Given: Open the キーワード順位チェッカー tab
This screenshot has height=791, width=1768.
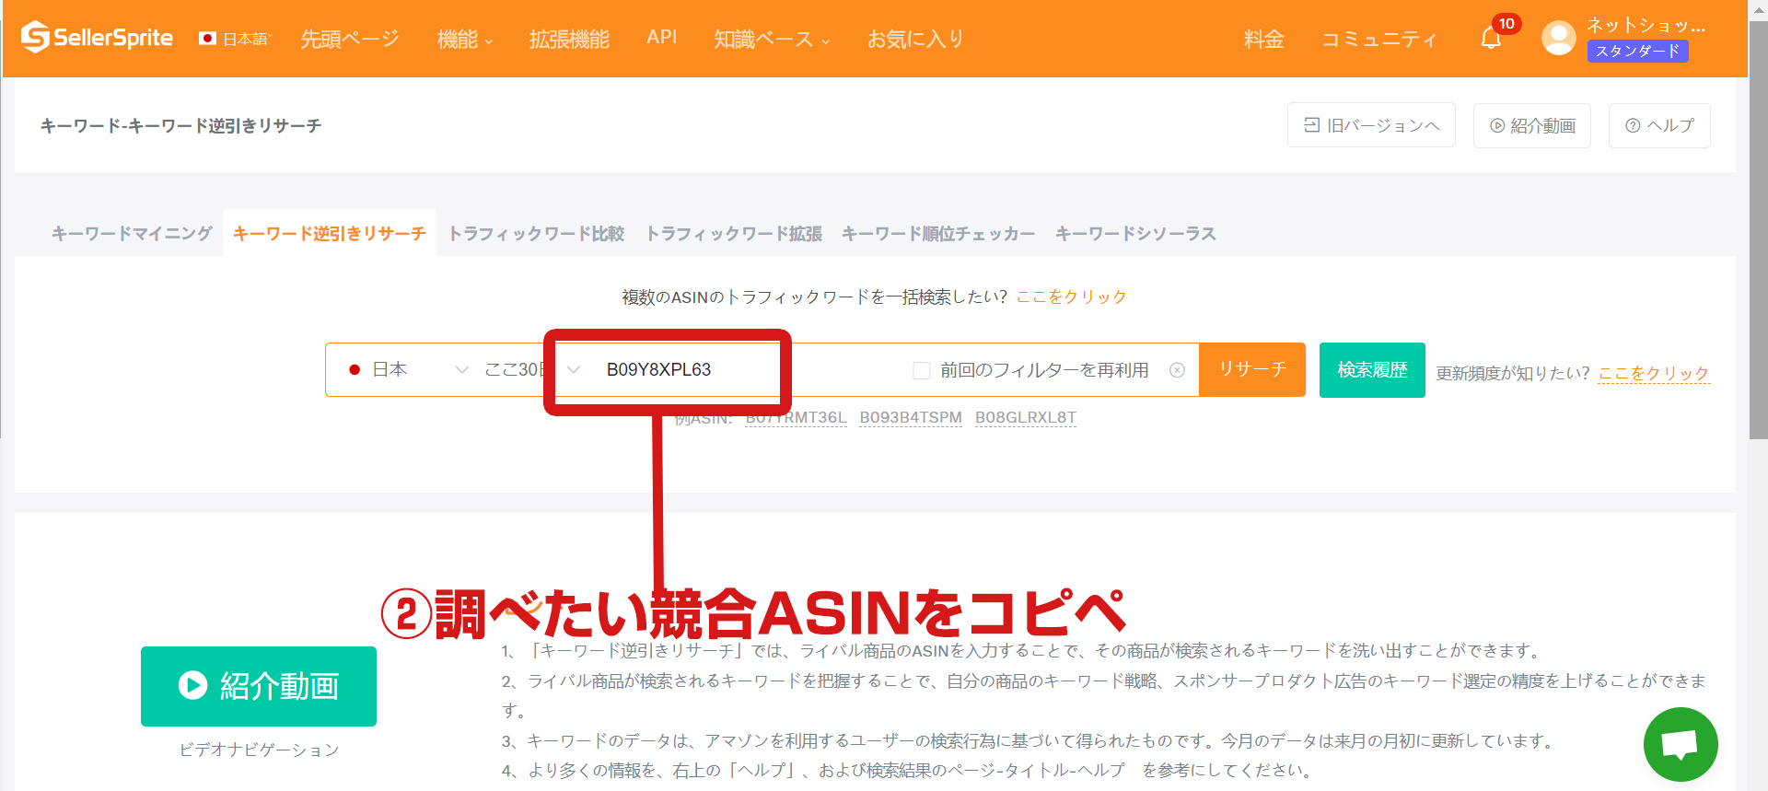Looking at the screenshot, I should click(x=938, y=234).
